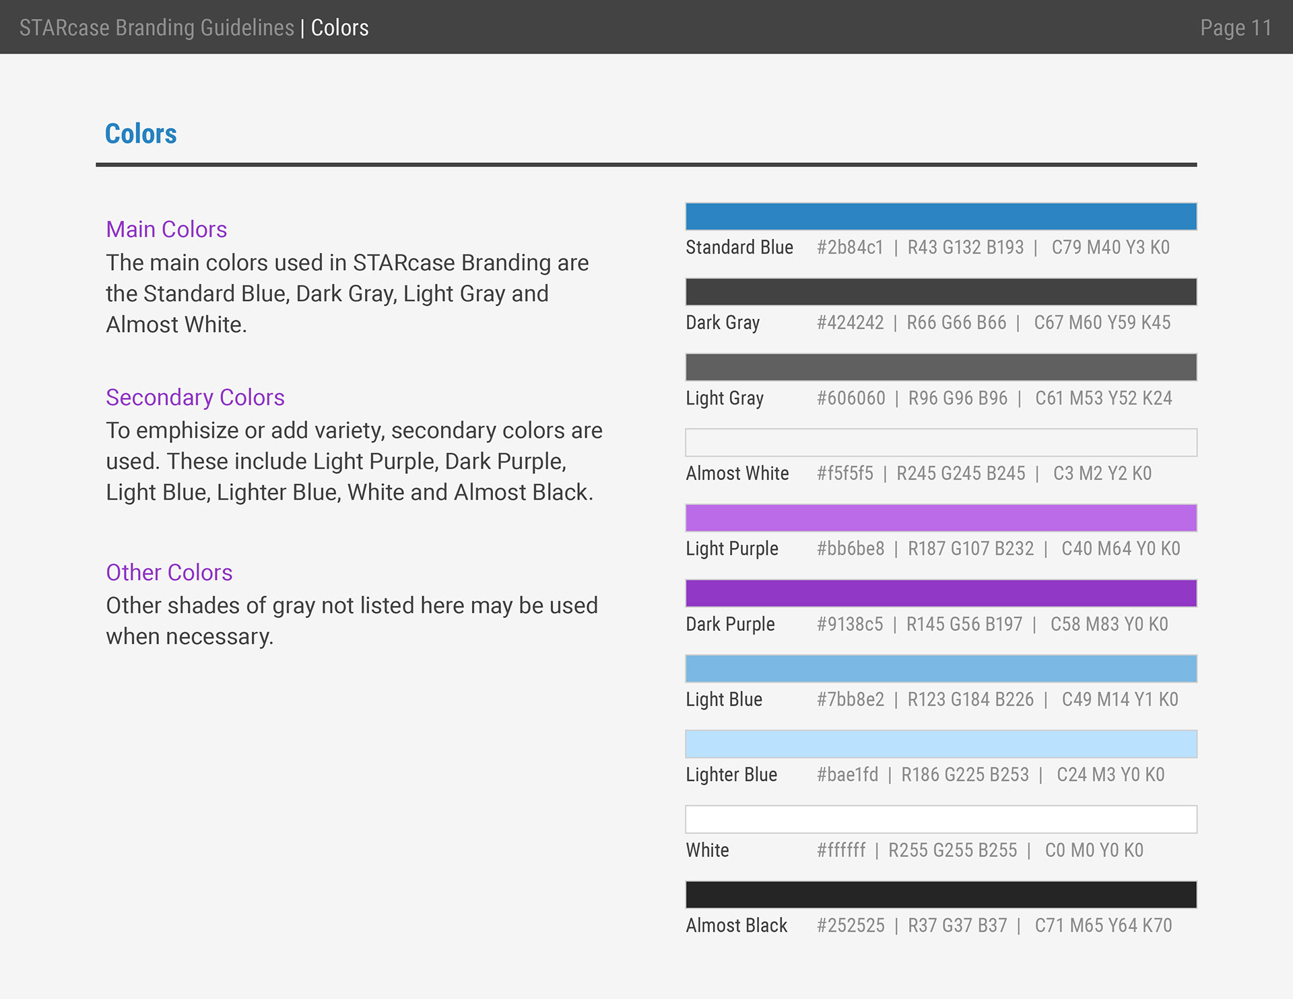Image resolution: width=1293 pixels, height=999 pixels.
Task: Select the Light Blue color swatch
Action: (x=941, y=669)
